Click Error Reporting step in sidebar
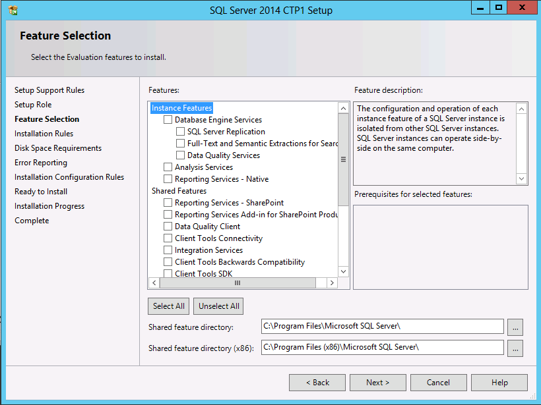 click(41, 163)
